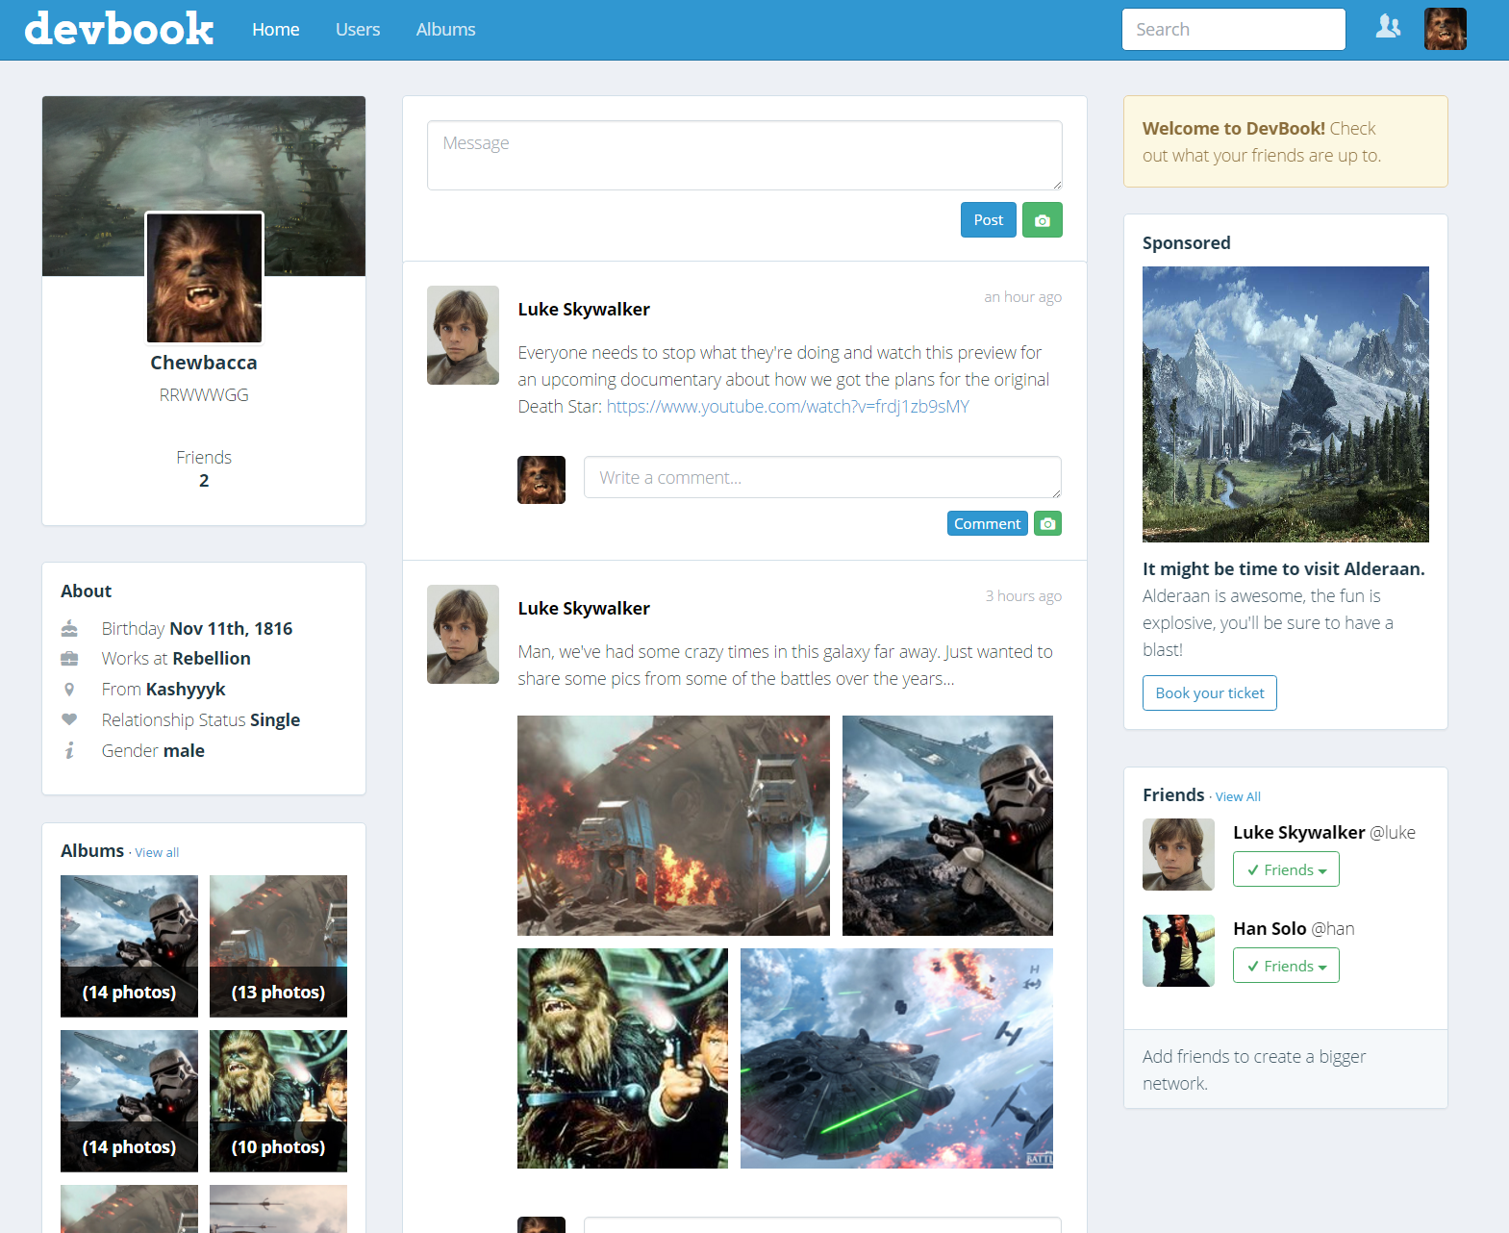The image size is (1509, 1233).
Task: Click the blue Post button
Action: tap(988, 220)
